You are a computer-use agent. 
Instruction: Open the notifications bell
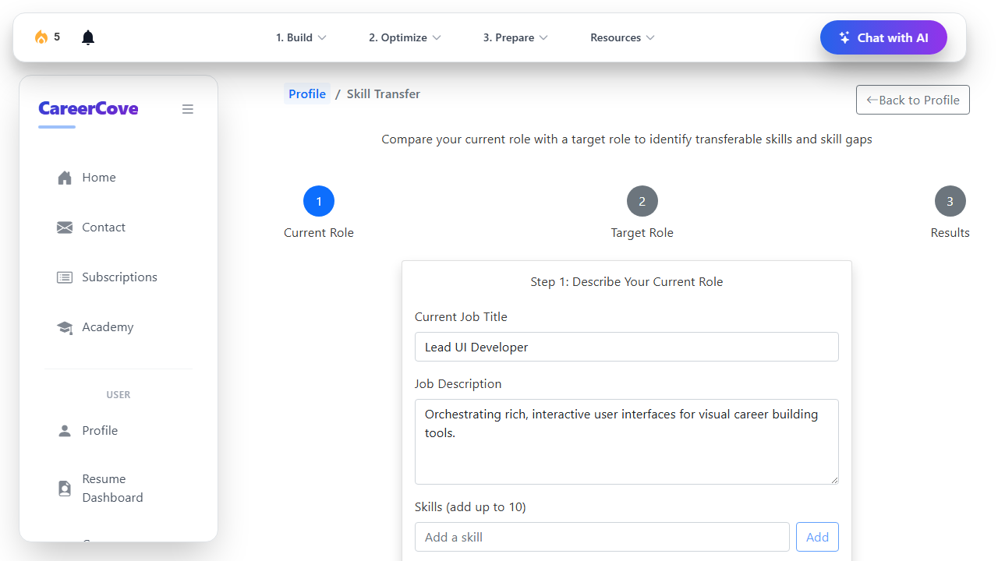[x=88, y=37]
